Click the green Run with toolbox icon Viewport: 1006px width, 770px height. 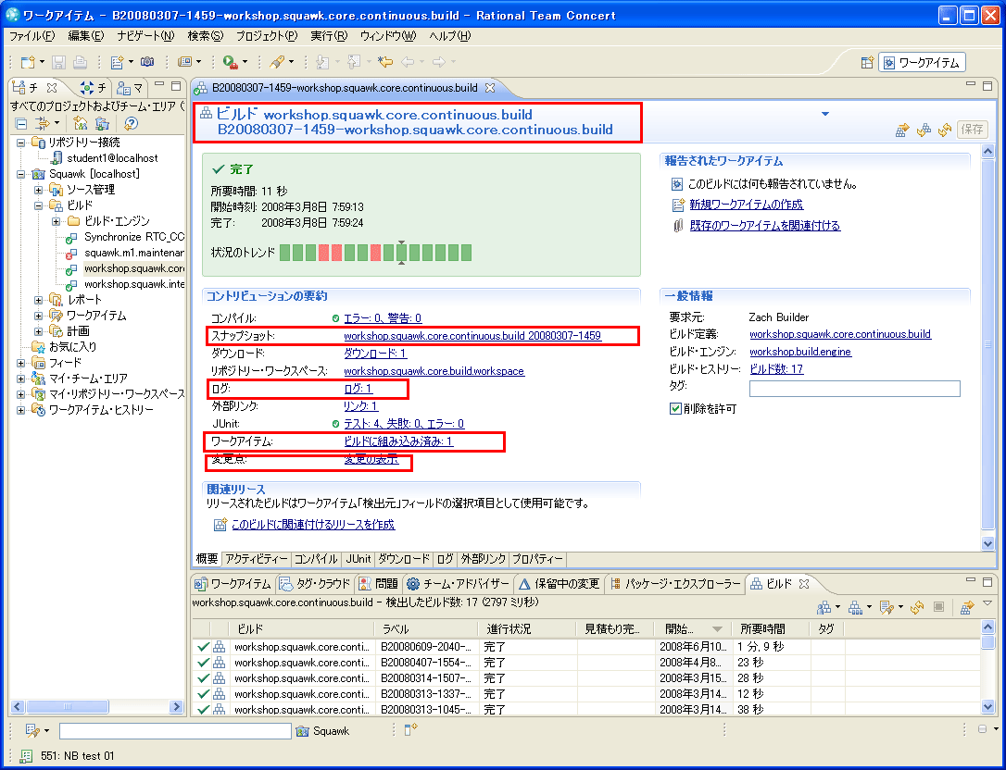point(230,62)
